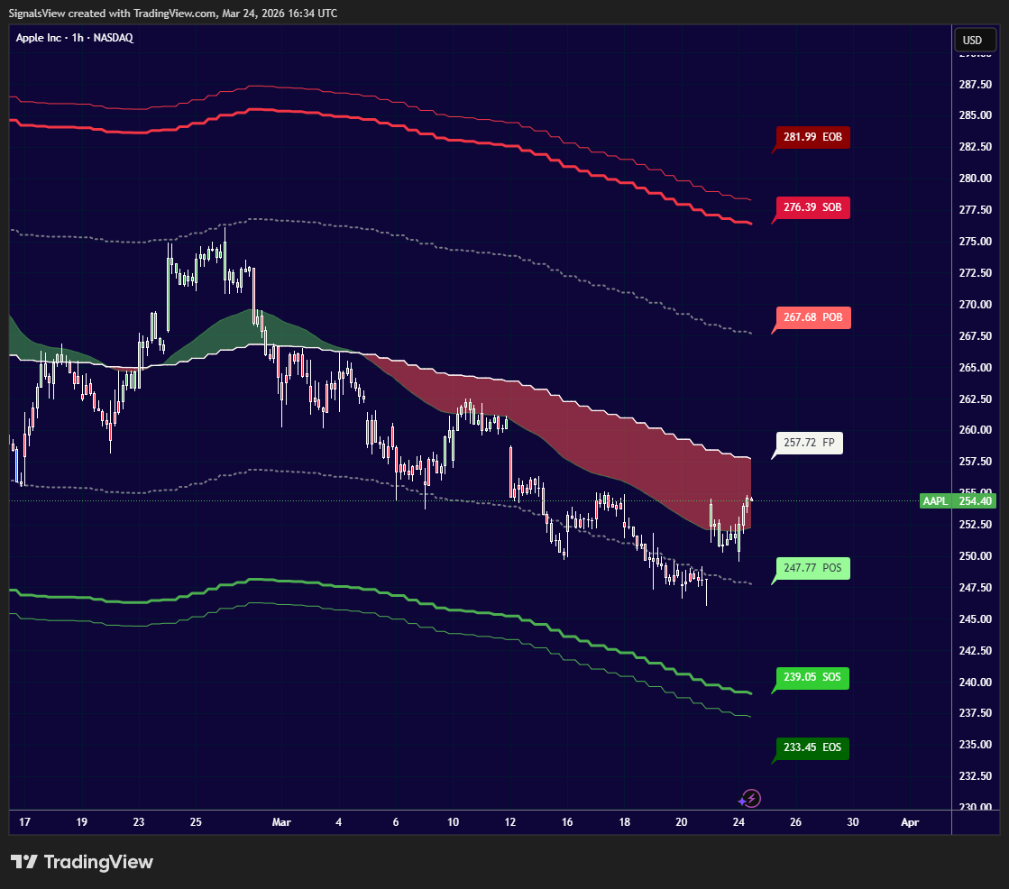
Task: Click the 276.39 SOB level tag
Action: coord(813,207)
